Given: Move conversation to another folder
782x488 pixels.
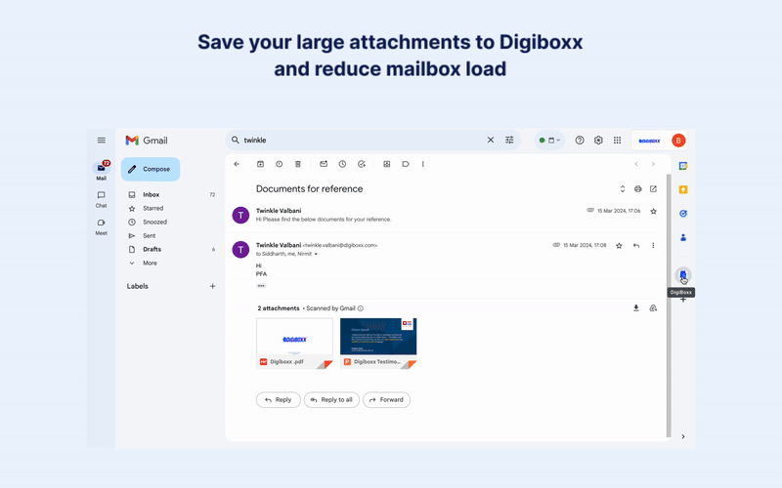Looking at the screenshot, I should click(x=386, y=164).
